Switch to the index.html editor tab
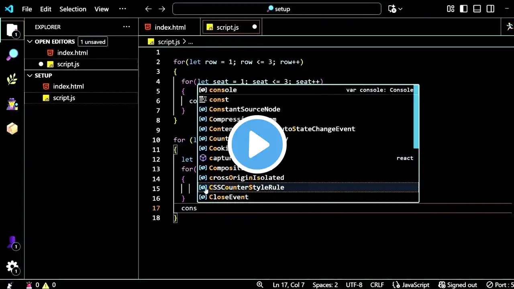 point(170,27)
